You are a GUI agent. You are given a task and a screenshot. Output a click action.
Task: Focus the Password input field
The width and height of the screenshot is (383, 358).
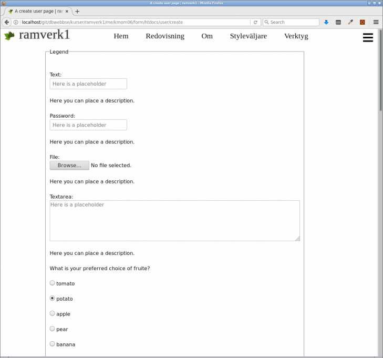88,125
